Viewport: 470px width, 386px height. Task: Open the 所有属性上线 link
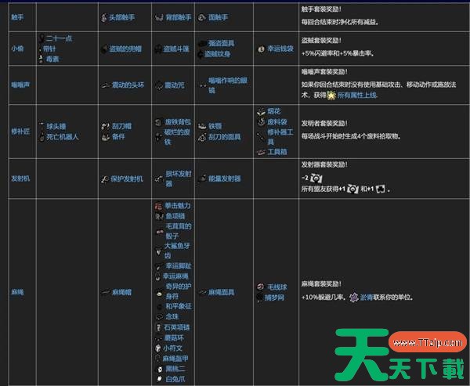[356, 96]
